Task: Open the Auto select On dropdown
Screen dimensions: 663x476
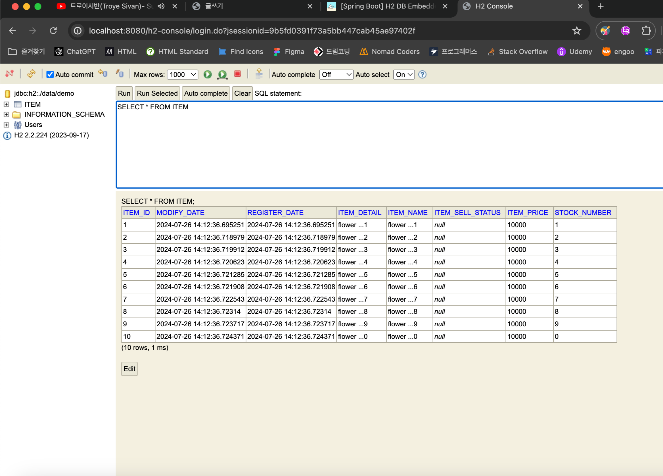Action: (x=404, y=75)
